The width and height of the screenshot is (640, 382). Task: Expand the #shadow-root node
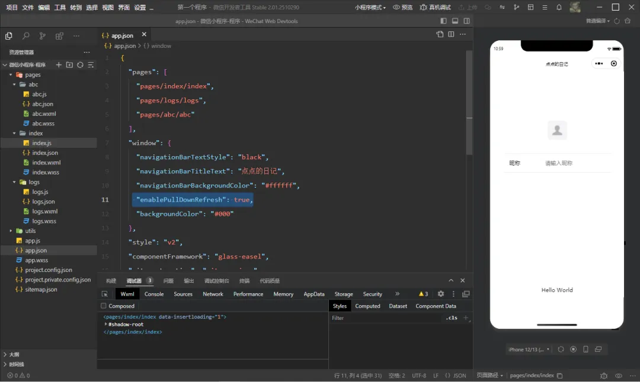[x=105, y=324]
